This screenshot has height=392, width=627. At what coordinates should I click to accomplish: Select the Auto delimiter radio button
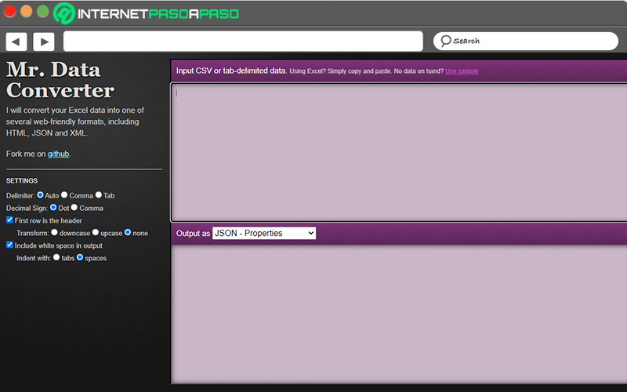(x=41, y=194)
